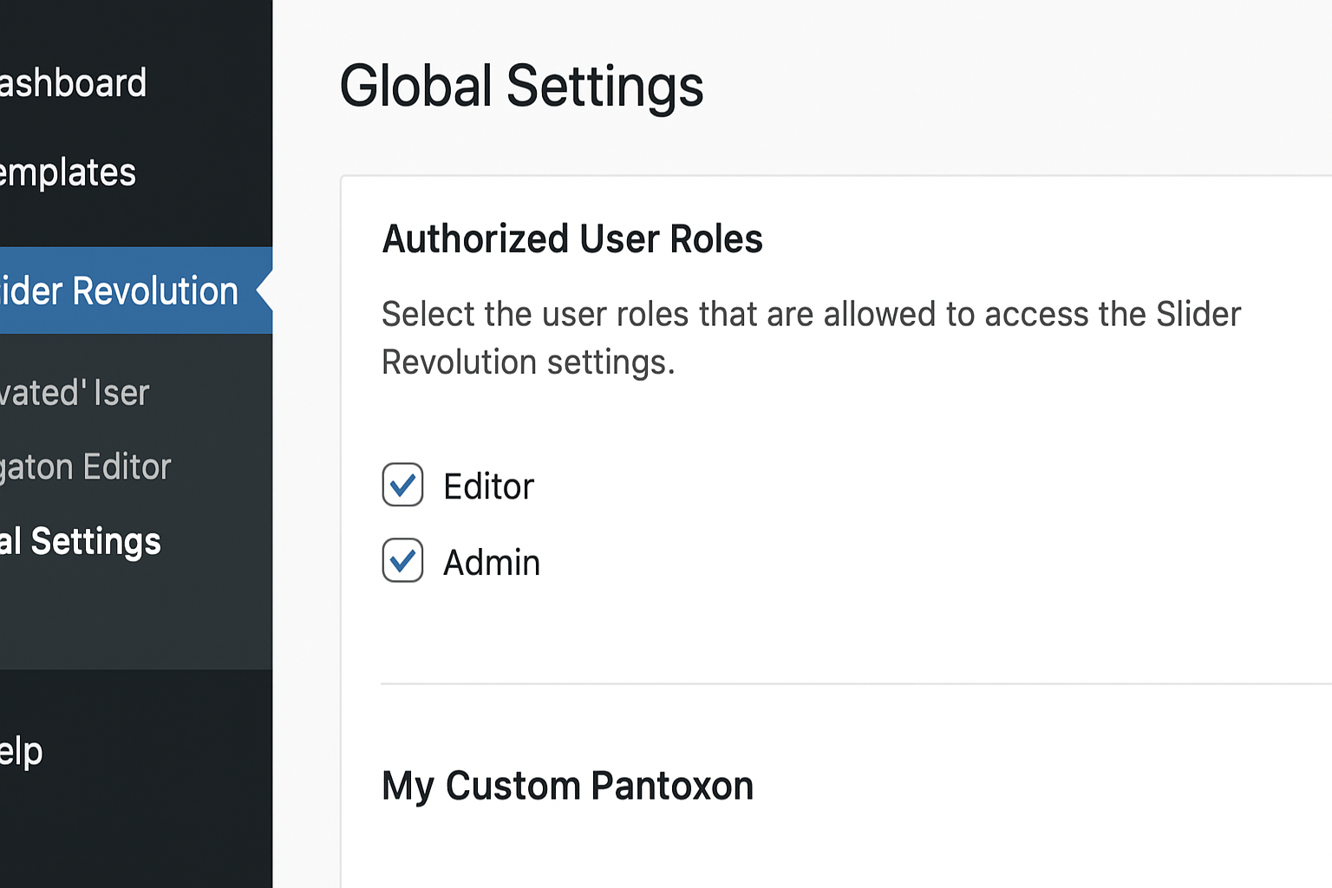Image resolution: width=1332 pixels, height=888 pixels.
Task: Open the submenu item ending in 'Editor'
Action: (86, 467)
